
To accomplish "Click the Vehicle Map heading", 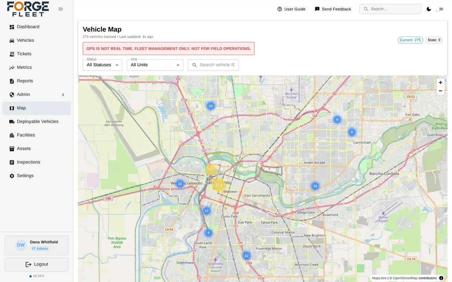I will [102, 29].
